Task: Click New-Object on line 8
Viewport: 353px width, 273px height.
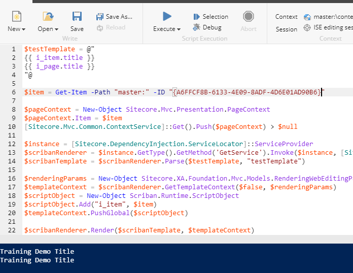Action: pyautogui.click(x=102, y=110)
